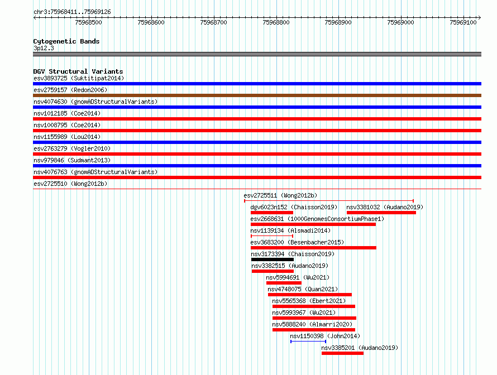497x375 pixels.
Task: Click the red nsv3382515 variant bar
Action: [x=273, y=271]
